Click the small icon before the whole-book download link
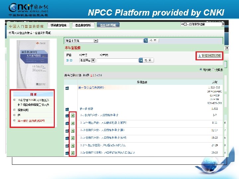This screenshot has width=239, height=179. pos(200,56)
